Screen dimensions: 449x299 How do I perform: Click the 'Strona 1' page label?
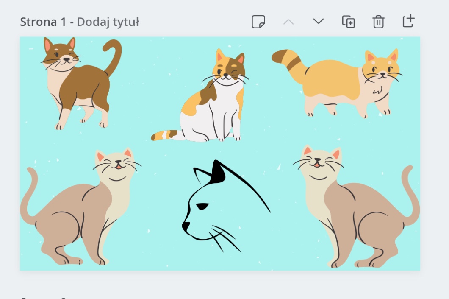coord(43,22)
